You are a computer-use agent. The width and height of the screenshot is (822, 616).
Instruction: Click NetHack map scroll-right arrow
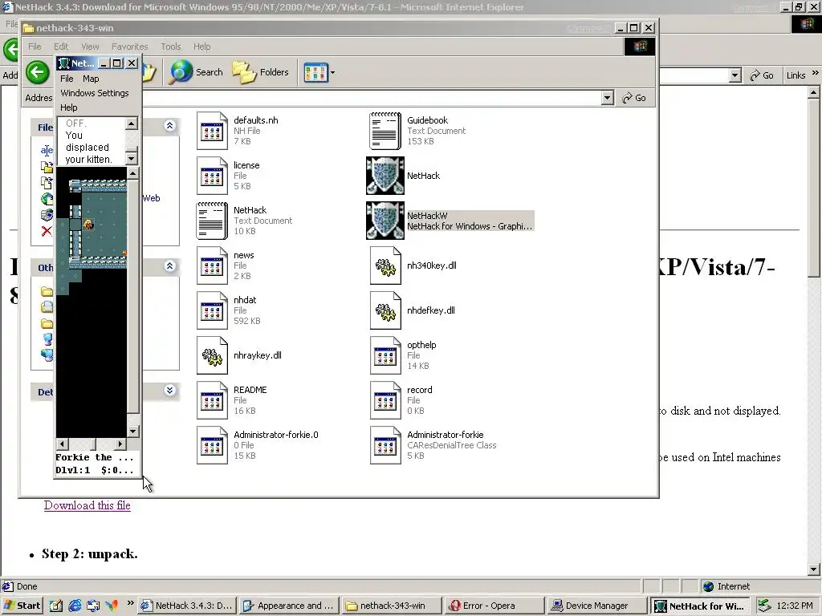[120, 444]
